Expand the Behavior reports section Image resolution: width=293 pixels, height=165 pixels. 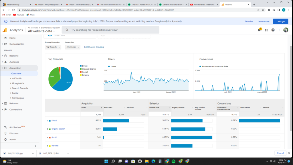tap(2, 103)
